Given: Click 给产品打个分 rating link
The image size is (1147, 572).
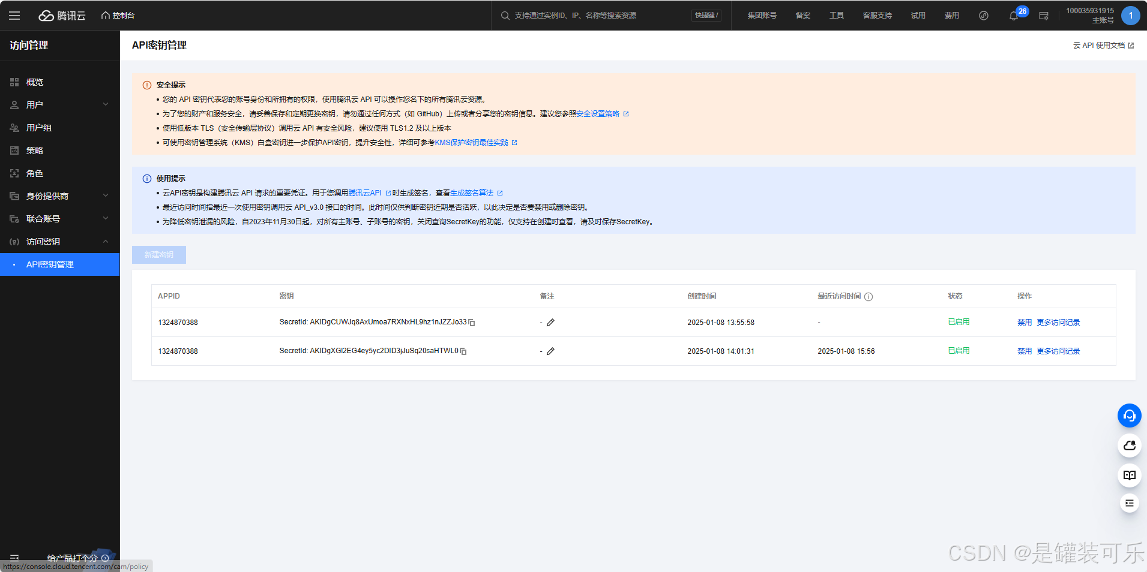Looking at the screenshot, I should click(78, 558).
